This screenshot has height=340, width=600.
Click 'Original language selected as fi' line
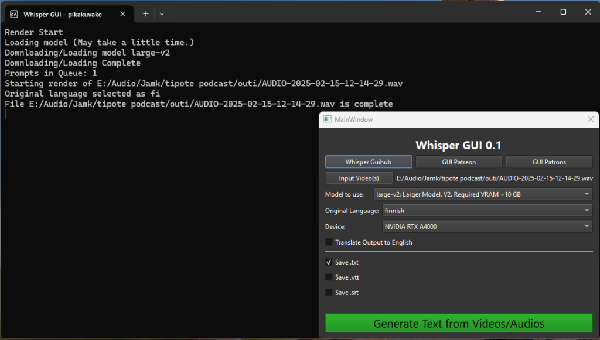(x=82, y=94)
